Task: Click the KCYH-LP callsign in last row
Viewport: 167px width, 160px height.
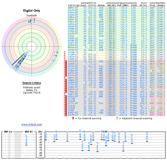Action: pyautogui.click(x=73, y=115)
